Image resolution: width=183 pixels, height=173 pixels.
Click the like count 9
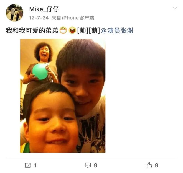157,166
